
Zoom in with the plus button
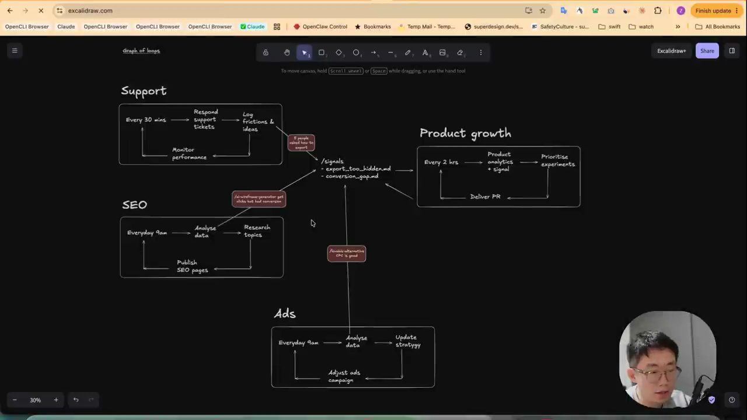click(56, 400)
